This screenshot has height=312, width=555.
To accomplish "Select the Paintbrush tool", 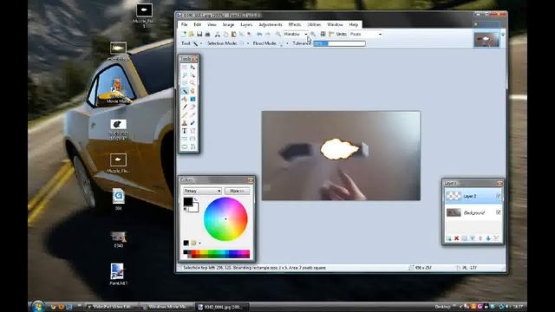I will [x=185, y=107].
